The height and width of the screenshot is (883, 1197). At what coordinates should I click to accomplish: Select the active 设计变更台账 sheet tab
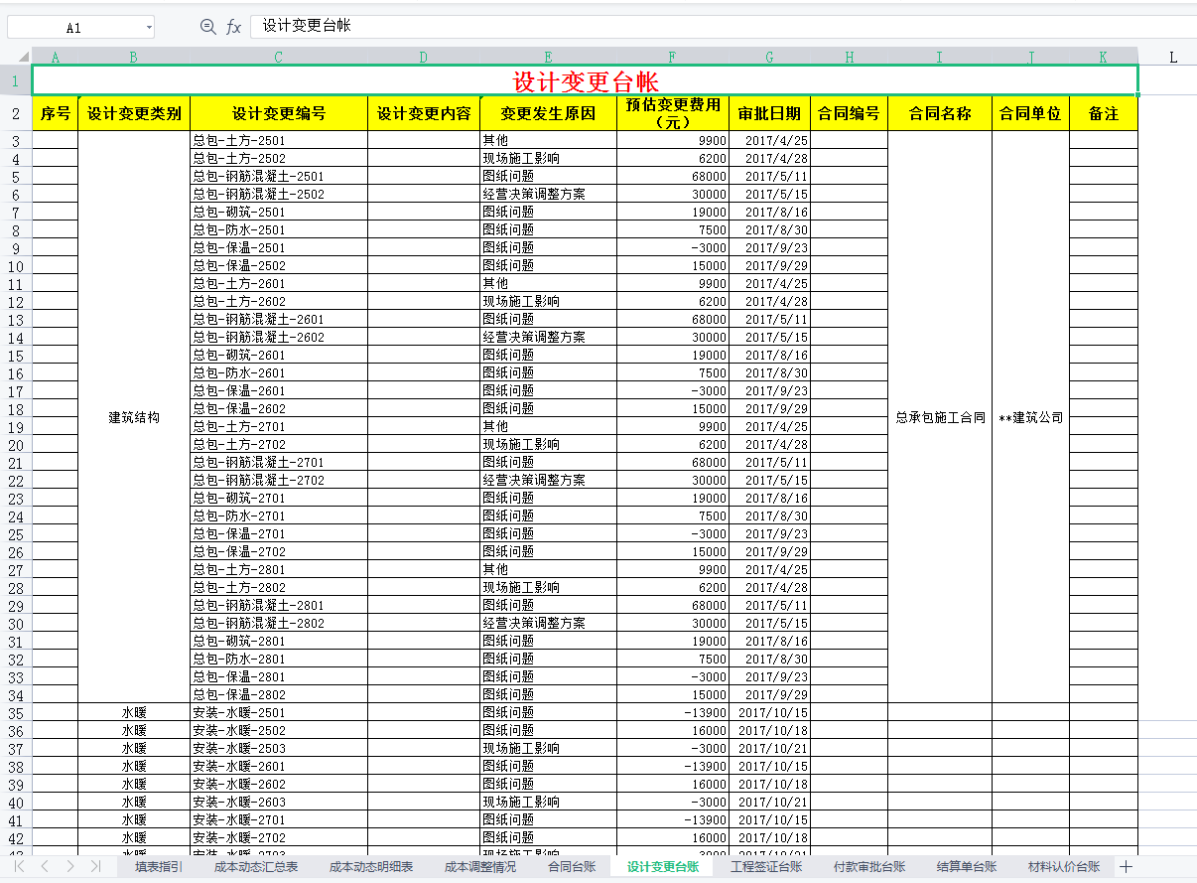(663, 866)
